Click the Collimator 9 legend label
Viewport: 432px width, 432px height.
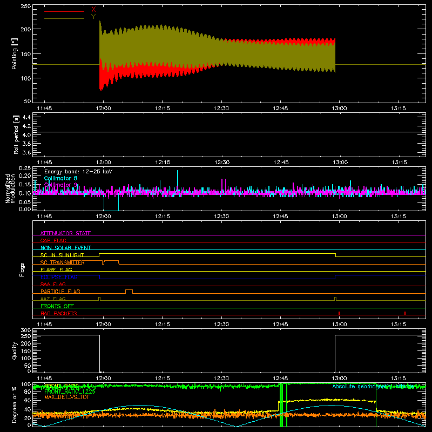pyautogui.click(x=60, y=185)
